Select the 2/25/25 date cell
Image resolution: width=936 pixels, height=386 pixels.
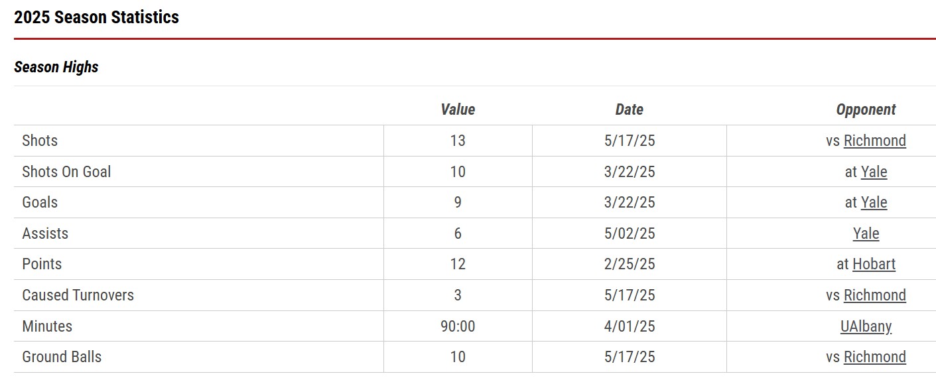tap(630, 264)
